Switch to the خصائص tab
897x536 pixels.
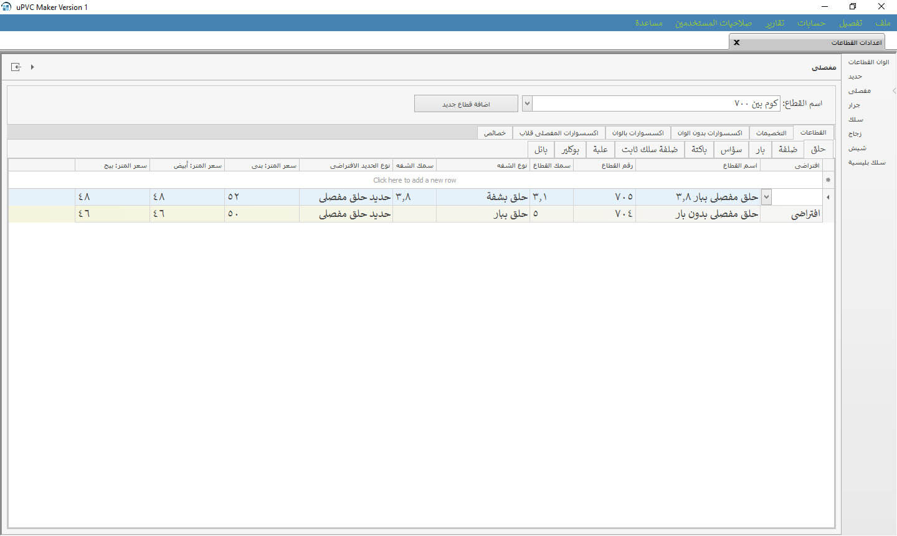(495, 133)
